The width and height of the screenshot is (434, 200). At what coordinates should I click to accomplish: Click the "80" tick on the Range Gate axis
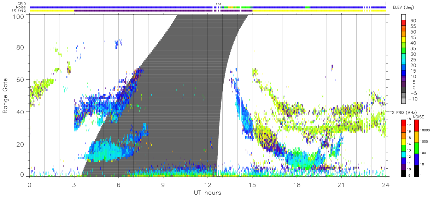pos(20,47)
